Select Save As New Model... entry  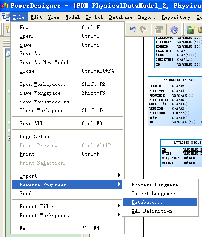point(67,62)
